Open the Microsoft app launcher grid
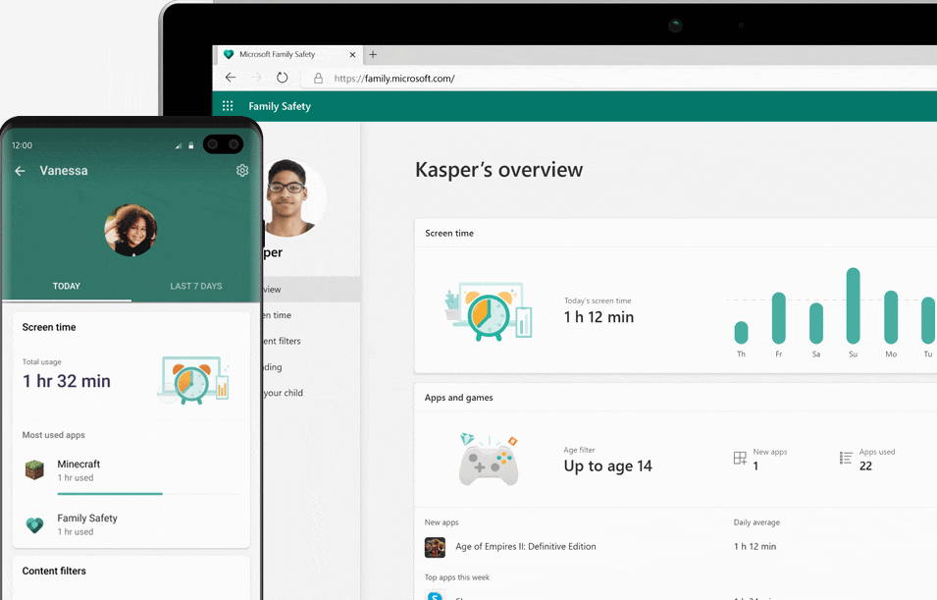This screenshot has width=937, height=600. [x=228, y=105]
